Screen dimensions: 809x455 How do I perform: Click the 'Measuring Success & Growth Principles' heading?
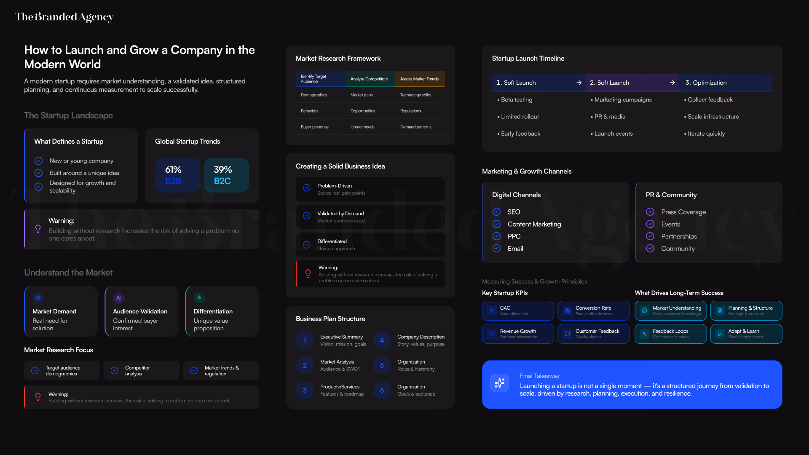coord(534,281)
